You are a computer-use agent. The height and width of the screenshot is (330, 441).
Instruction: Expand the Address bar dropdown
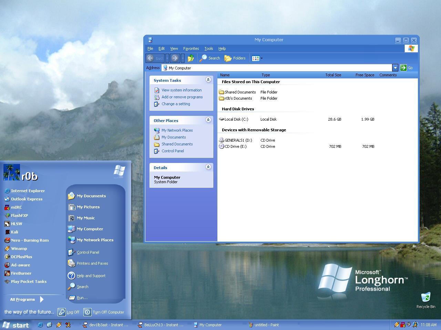(395, 68)
